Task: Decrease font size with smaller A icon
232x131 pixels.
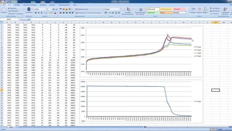Action: pyautogui.click(x=57, y=9)
